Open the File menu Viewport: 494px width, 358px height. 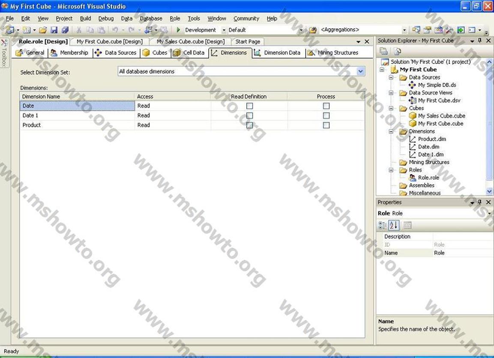pyautogui.click(x=10, y=18)
